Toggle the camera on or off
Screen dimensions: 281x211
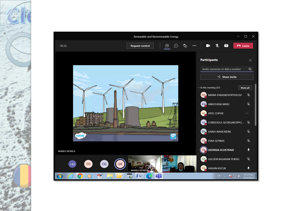[208, 46]
